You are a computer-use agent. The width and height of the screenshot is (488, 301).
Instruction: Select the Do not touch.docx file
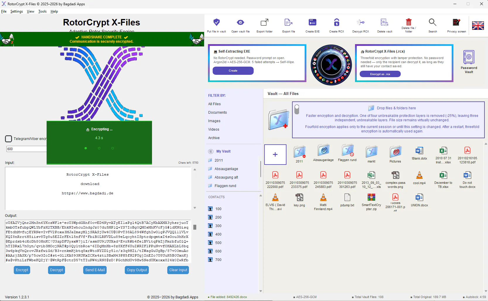click(x=467, y=175)
